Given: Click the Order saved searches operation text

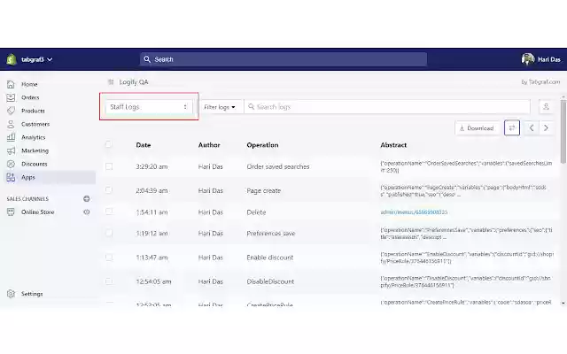Looking at the screenshot, I should pos(278,166).
